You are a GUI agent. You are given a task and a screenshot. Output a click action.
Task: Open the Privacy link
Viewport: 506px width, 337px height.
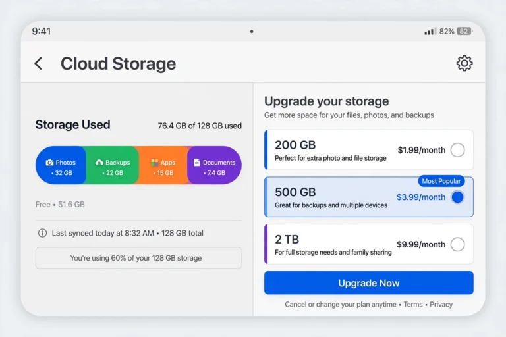click(x=441, y=305)
